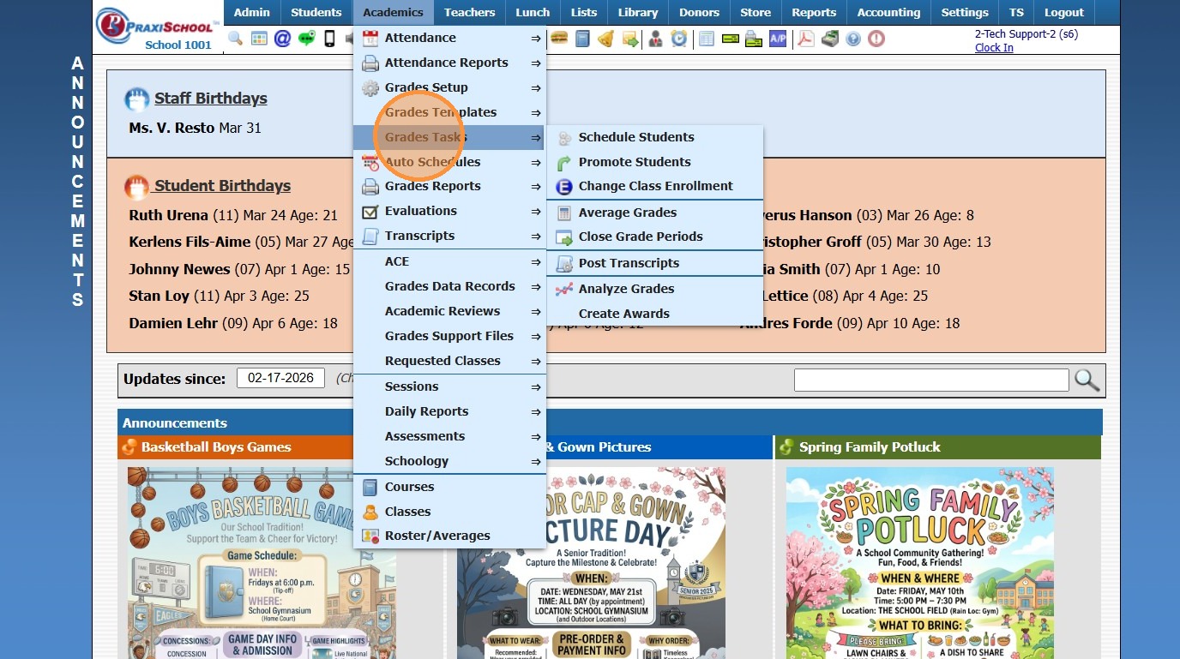Open the Spring Family Potluck flyer image

click(x=920, y=563)
